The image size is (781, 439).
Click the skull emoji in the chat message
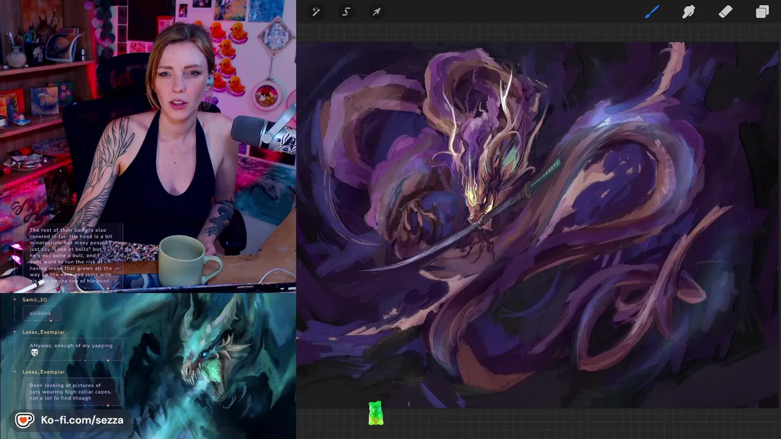click(34, 352)
